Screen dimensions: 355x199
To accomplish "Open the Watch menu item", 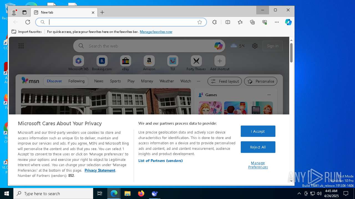I will 186,81.
